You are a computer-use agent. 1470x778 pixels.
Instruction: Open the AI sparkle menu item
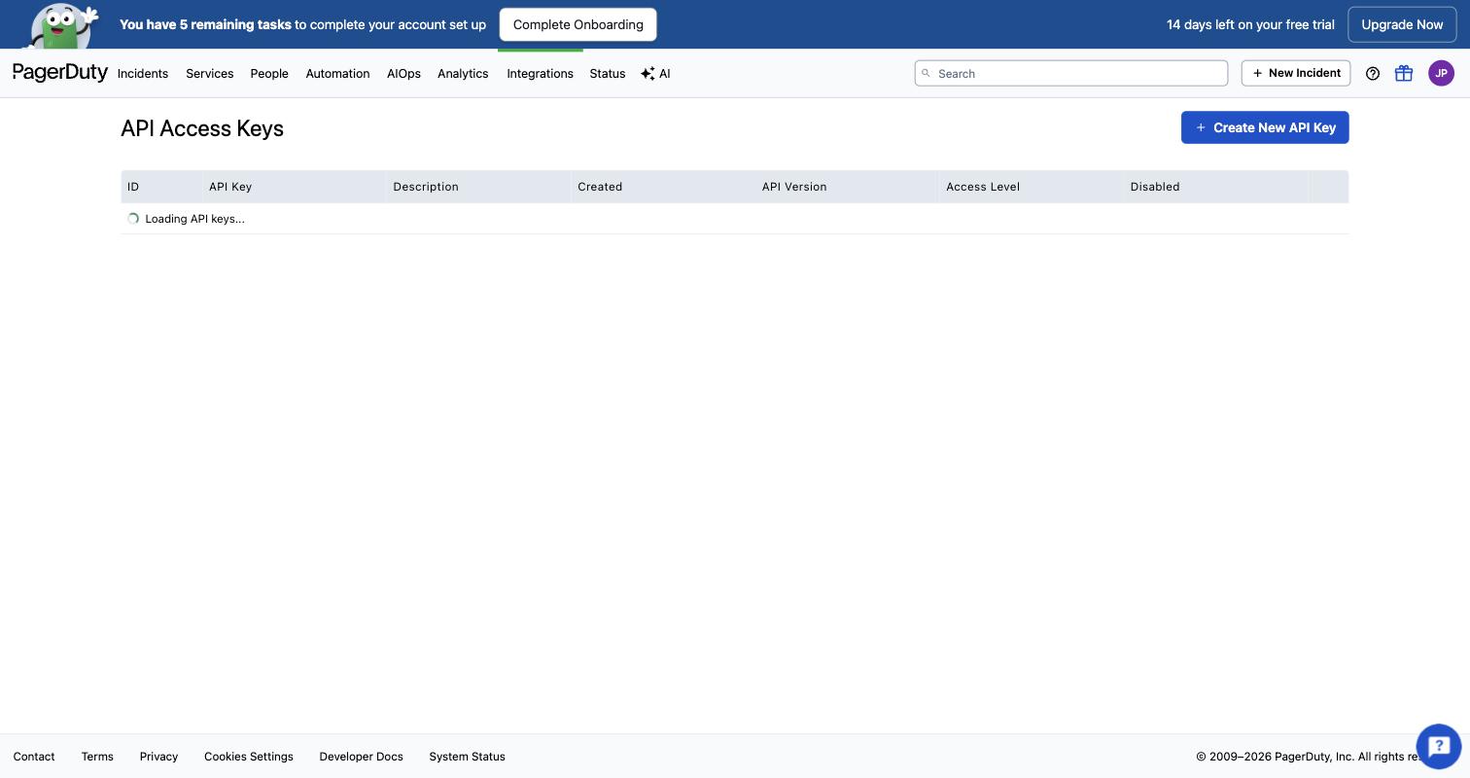click(x=655, y=74)
